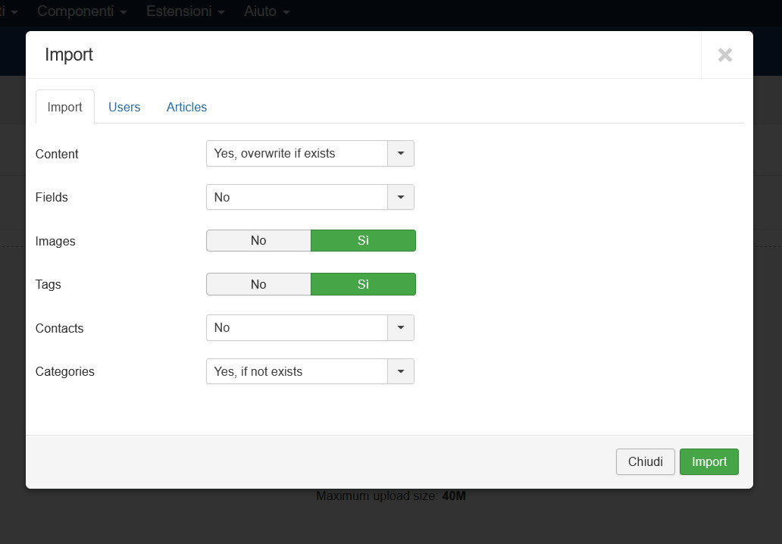Set Tags option to No
The height and width of the screenshot is (544, 782).
(258, 284)
